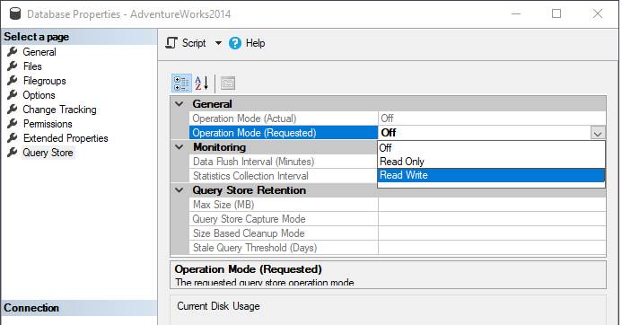
Task: Click the Property Pages icon
Action: [228, 83]
